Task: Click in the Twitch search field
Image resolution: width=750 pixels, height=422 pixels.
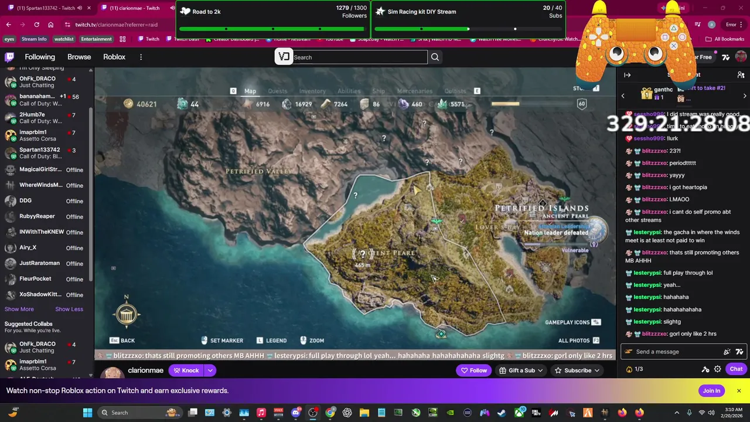Action: 359,57
